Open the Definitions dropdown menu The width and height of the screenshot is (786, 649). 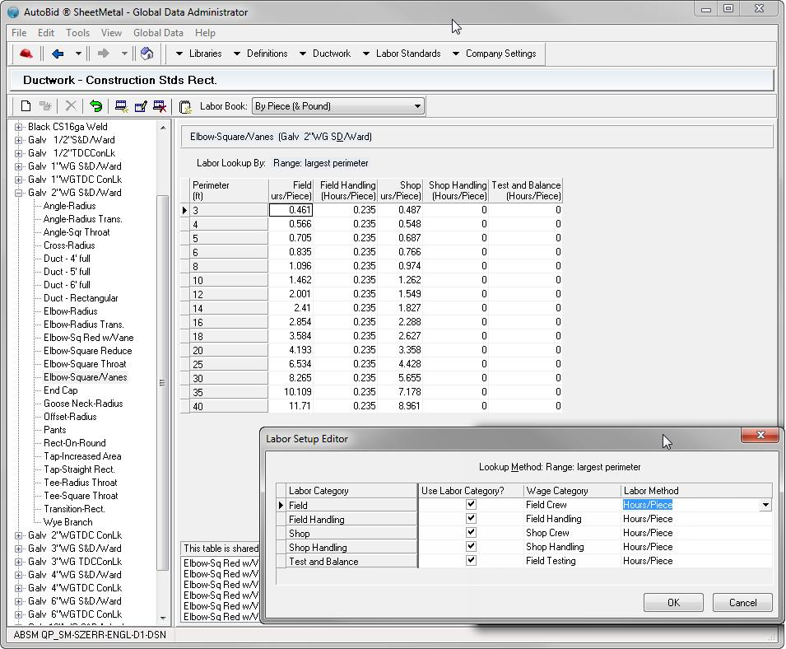[261, 54]
